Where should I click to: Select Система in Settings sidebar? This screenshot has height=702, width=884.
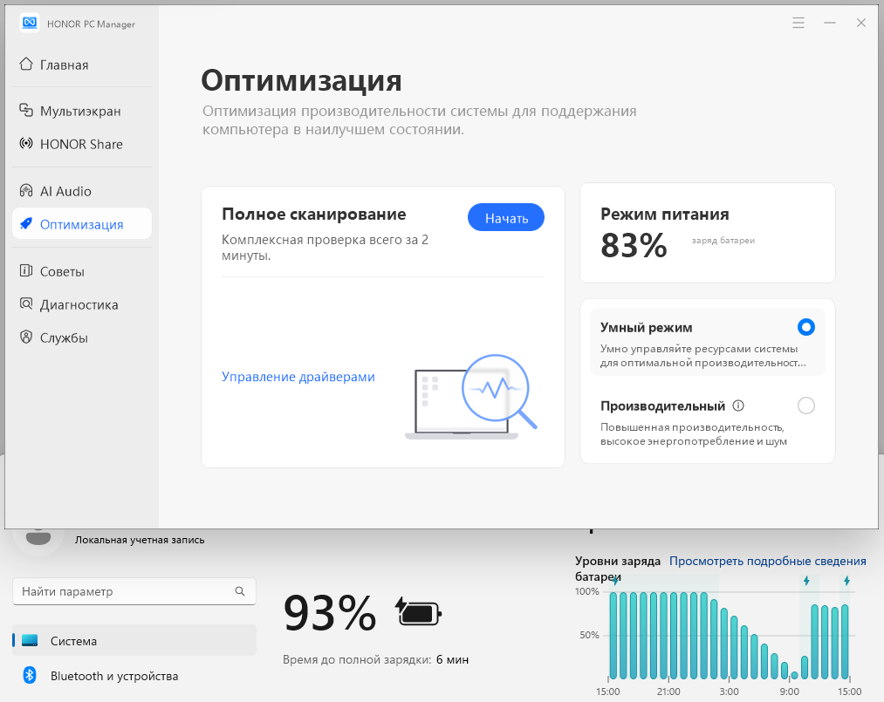(x=134, y=641)
